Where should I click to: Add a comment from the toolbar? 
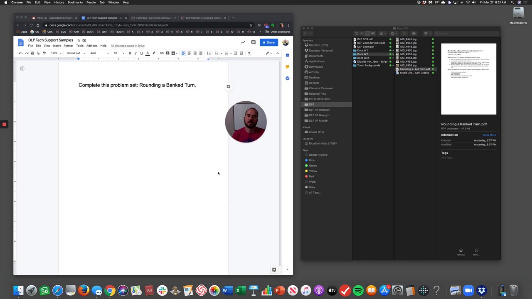167,53
